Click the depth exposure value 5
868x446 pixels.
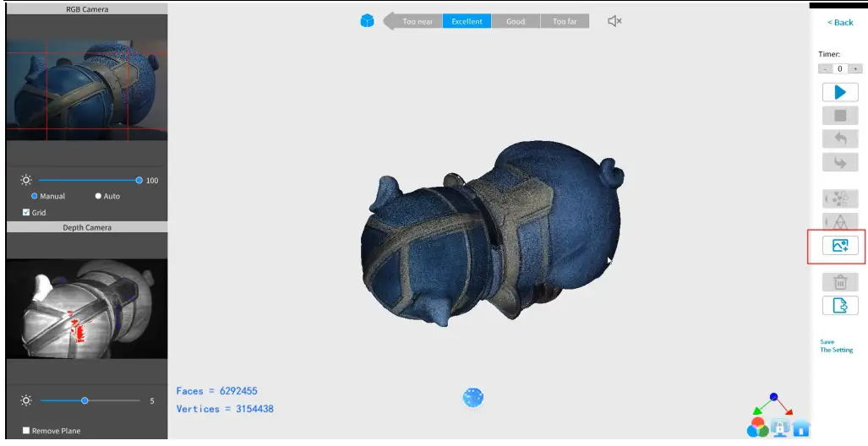[152, 401]
